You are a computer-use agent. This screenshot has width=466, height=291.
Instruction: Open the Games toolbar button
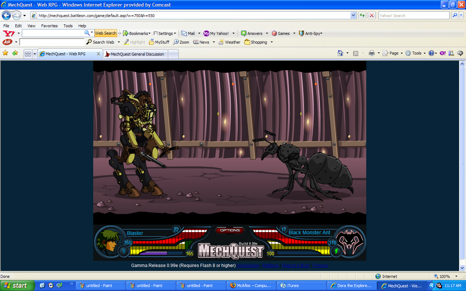pyautogui.click(x=281, y=33)
